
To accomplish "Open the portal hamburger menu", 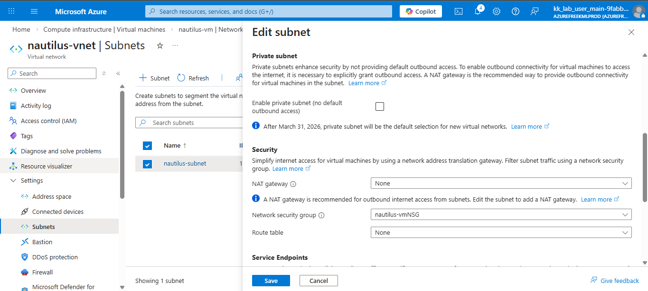I will [x=34, y=11].
